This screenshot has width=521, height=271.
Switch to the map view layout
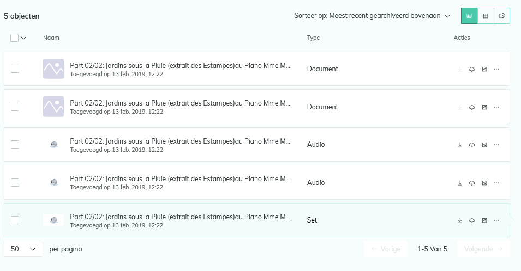pyautogui.click(x=502, y=16)
